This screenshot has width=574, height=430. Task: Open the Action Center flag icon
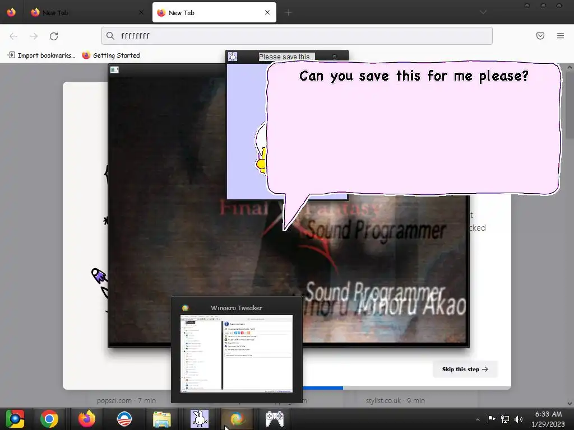(x=491, y=419)
